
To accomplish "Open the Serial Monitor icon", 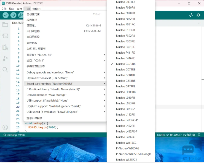I will [x=199, y=15].
